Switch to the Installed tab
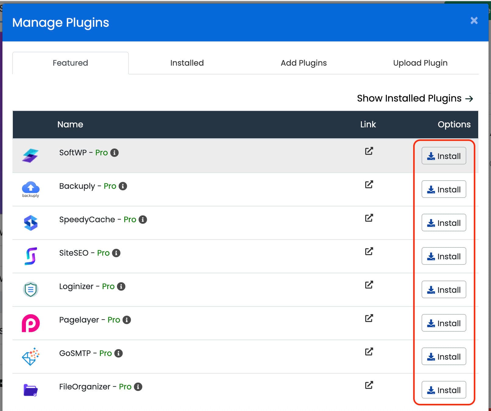 click(x=187, y=63)
